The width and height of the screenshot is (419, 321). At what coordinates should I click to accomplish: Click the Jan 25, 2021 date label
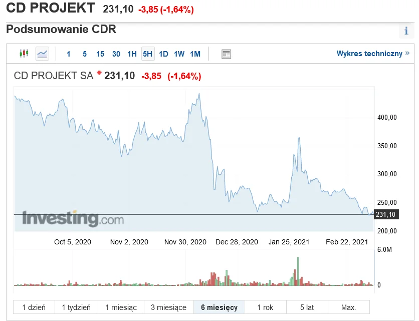click(289, 242)
